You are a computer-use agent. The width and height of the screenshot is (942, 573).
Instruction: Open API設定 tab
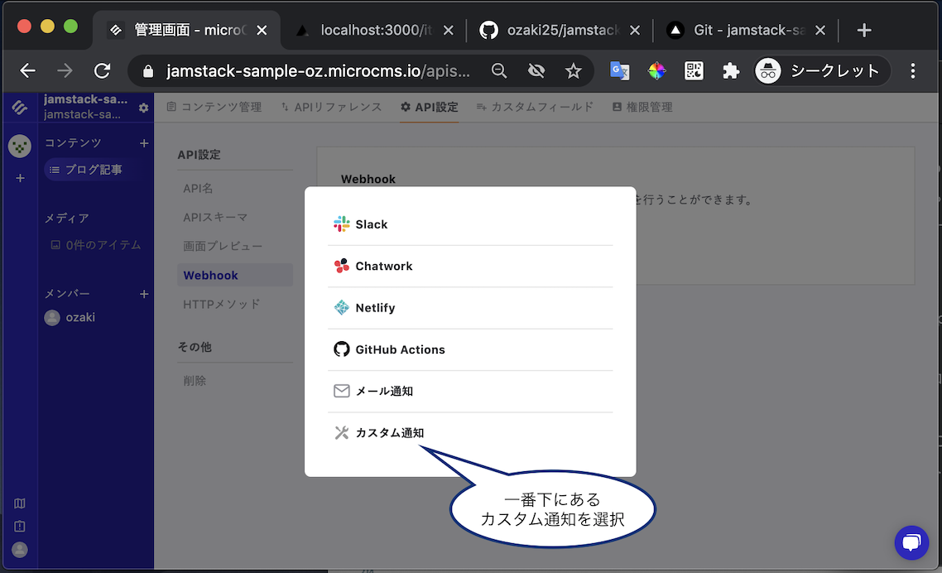click(429, 107)
